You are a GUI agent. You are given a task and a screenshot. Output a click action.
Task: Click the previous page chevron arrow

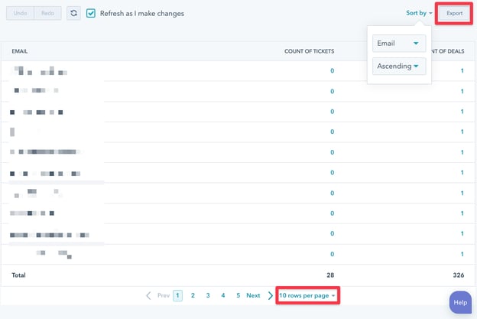pyautogui.click(x=148, y=295)
